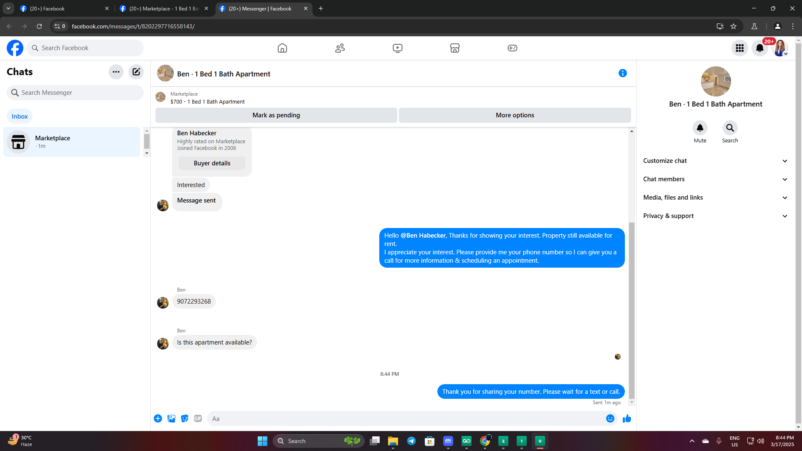Bookmark this page with the star icon
The image size is (802, 451).
[733, 26]
